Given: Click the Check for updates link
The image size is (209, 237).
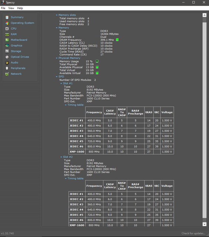Looking at the screenshot, I should pyautogui.click(x=193, y=233).
